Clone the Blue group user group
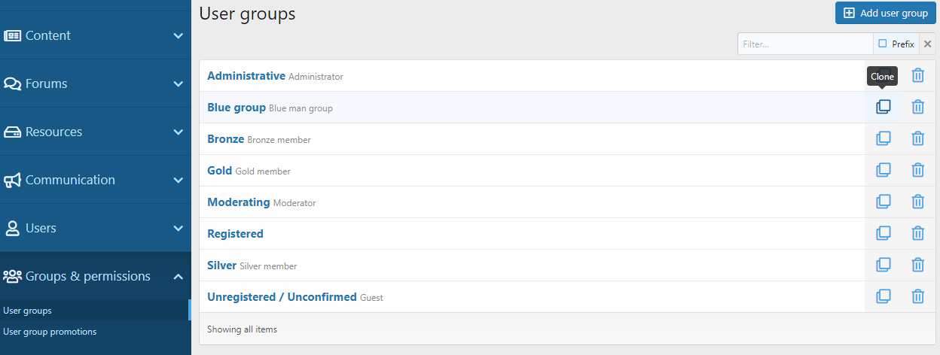Image resolution: width=940 pixels, height=355 pixels. [x=883, y=107]
